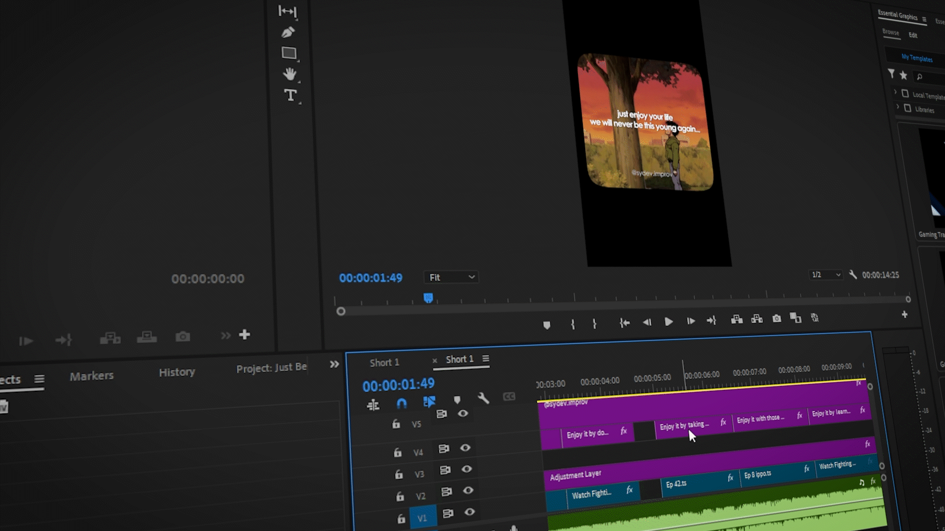Image resolution: width=945 pixels, height=531 pixels.
Task: Switch to the History tab
Action: click(x=177, y=372)
